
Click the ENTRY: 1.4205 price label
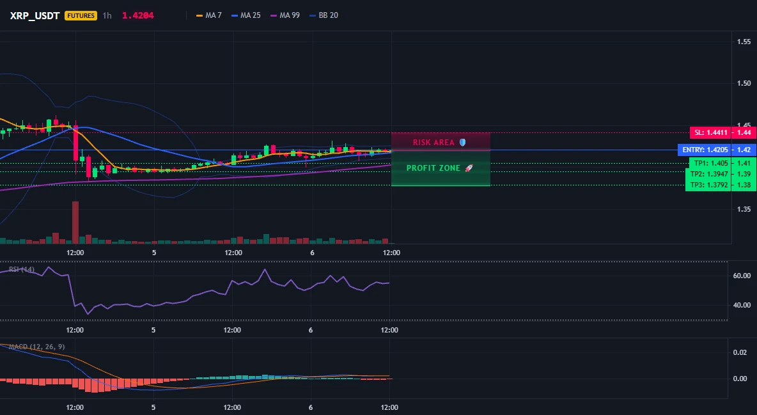coord(705,150)
